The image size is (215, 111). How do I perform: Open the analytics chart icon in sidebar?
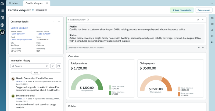pyautogui.click(x=2, y=25)
